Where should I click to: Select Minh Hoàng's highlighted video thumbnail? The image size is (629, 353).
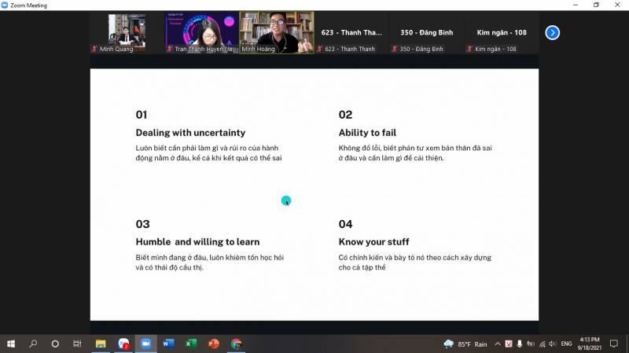point(276,33)
